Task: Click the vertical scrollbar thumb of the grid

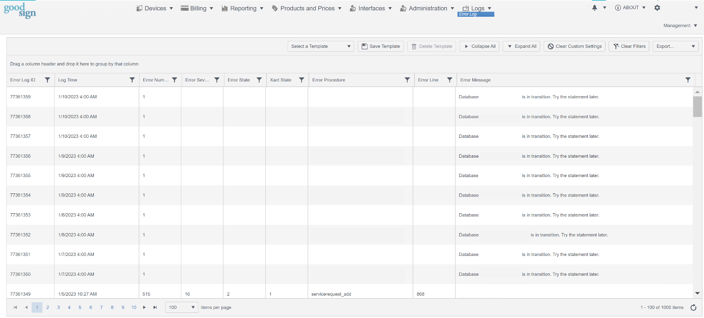Action: point(697,106)
